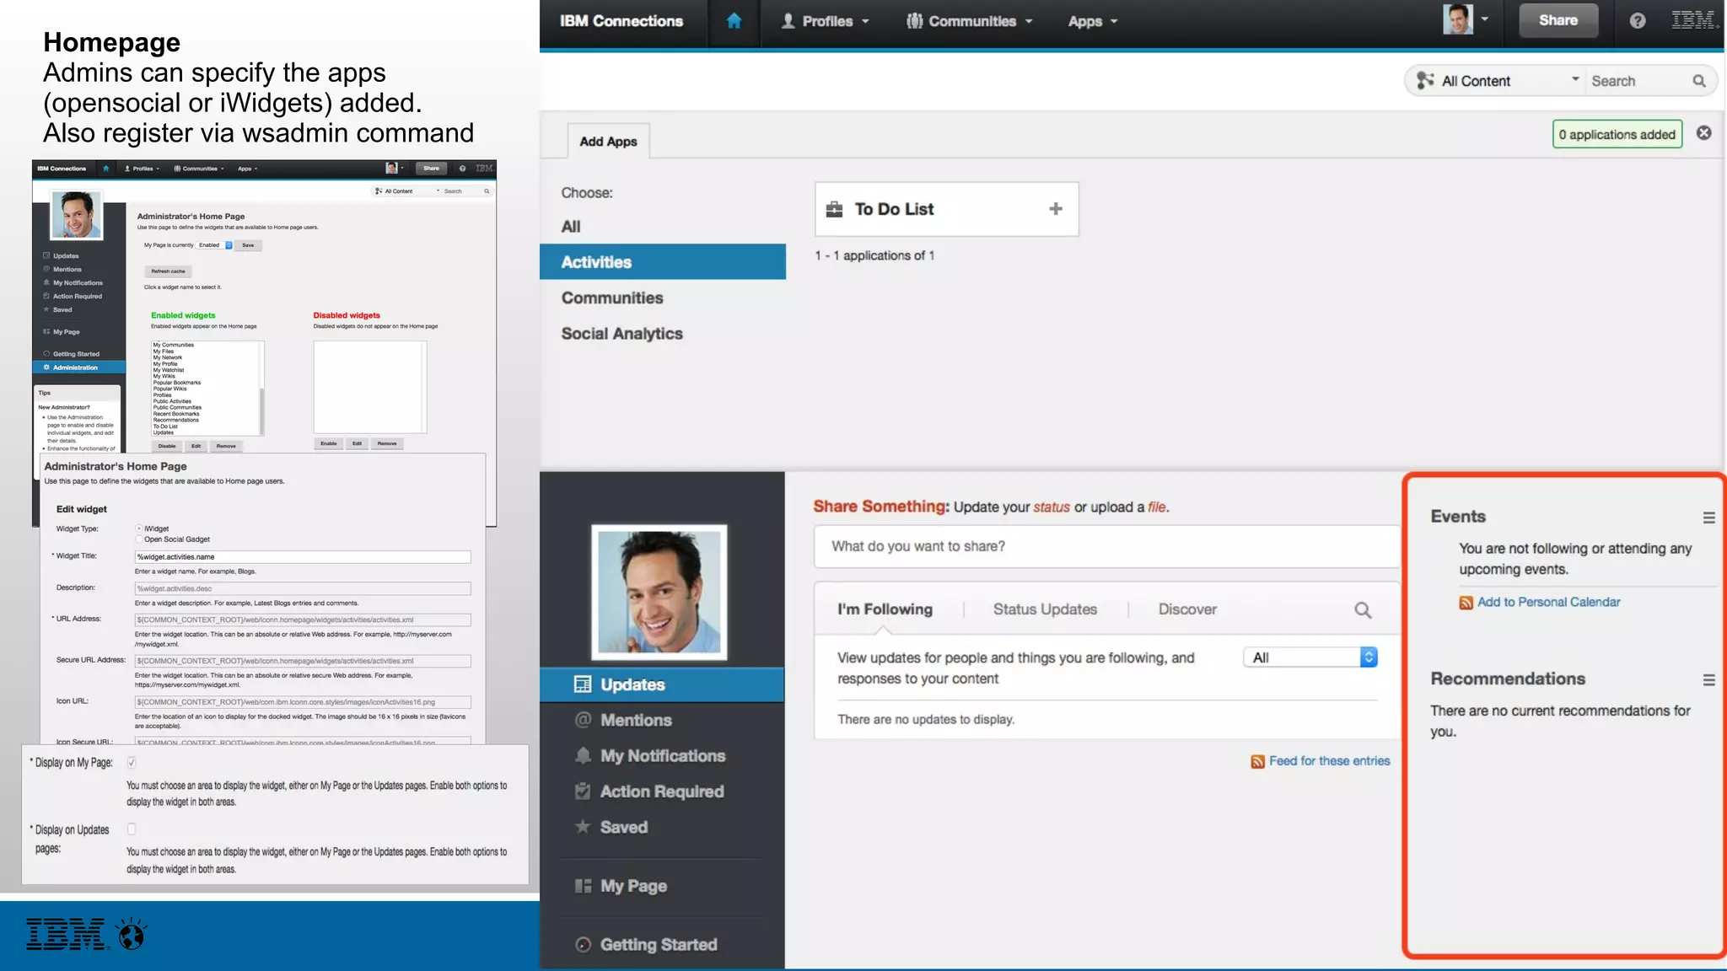The width and height of the screenshot is (1727, 971).
Task: Click the magnifier icon in activity stream tabs
Action: [1363, 610]
